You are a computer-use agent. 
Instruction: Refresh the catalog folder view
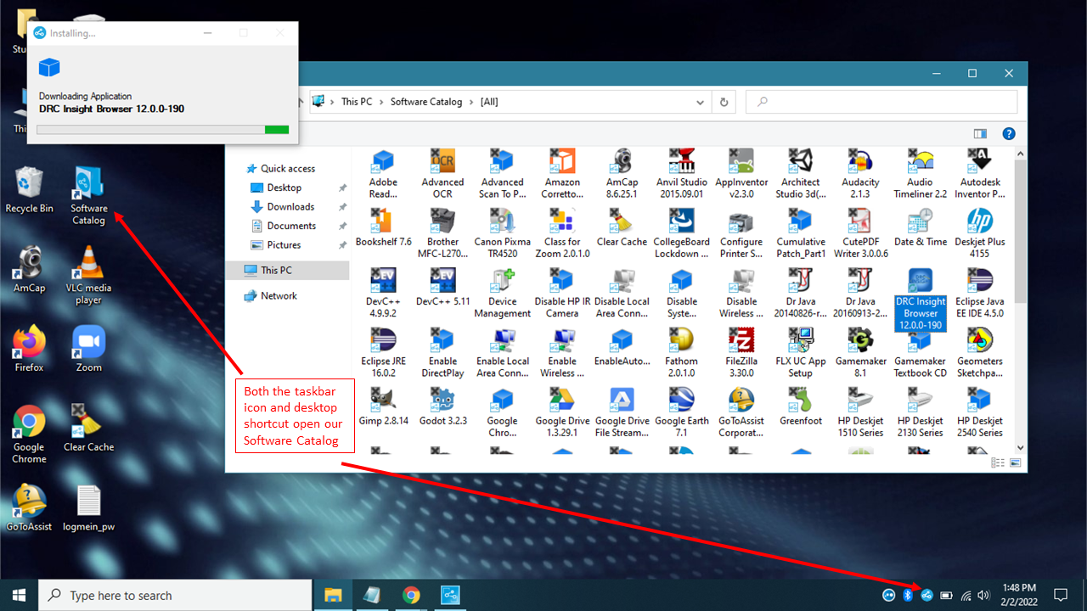click(724, 102)
